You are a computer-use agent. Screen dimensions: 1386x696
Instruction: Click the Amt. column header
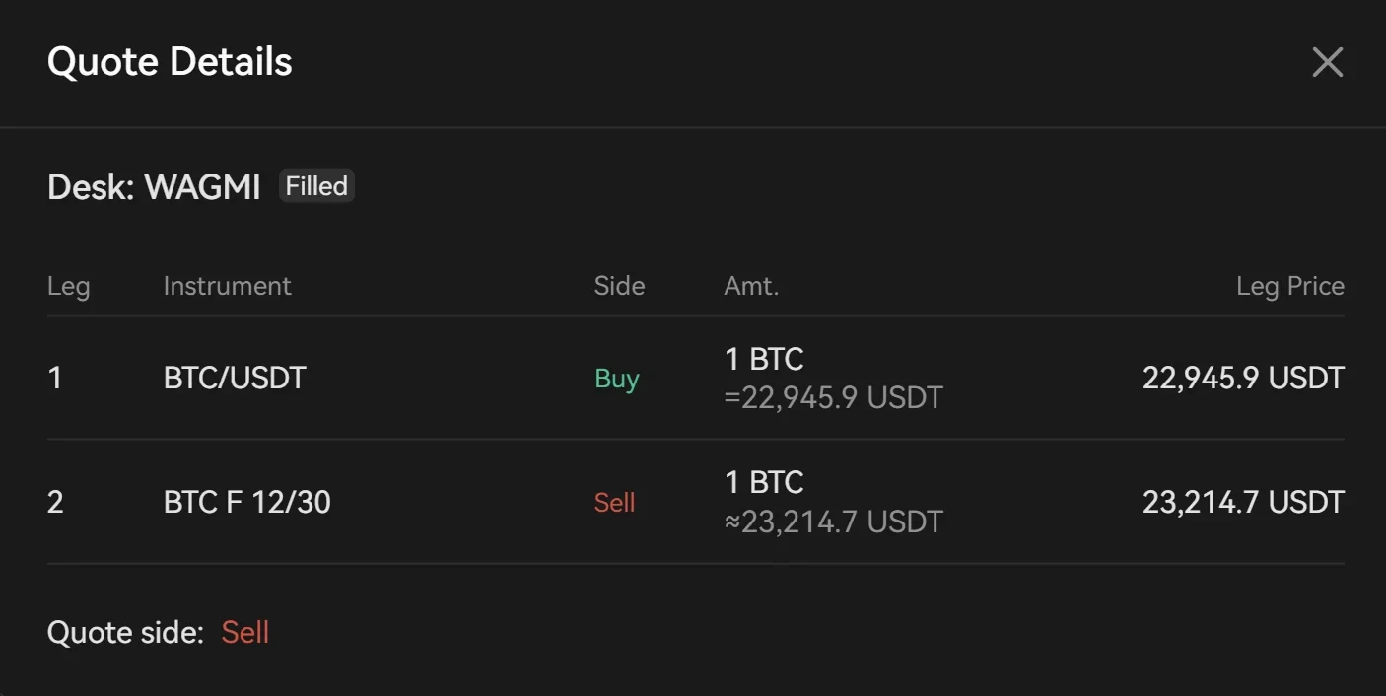751,286
